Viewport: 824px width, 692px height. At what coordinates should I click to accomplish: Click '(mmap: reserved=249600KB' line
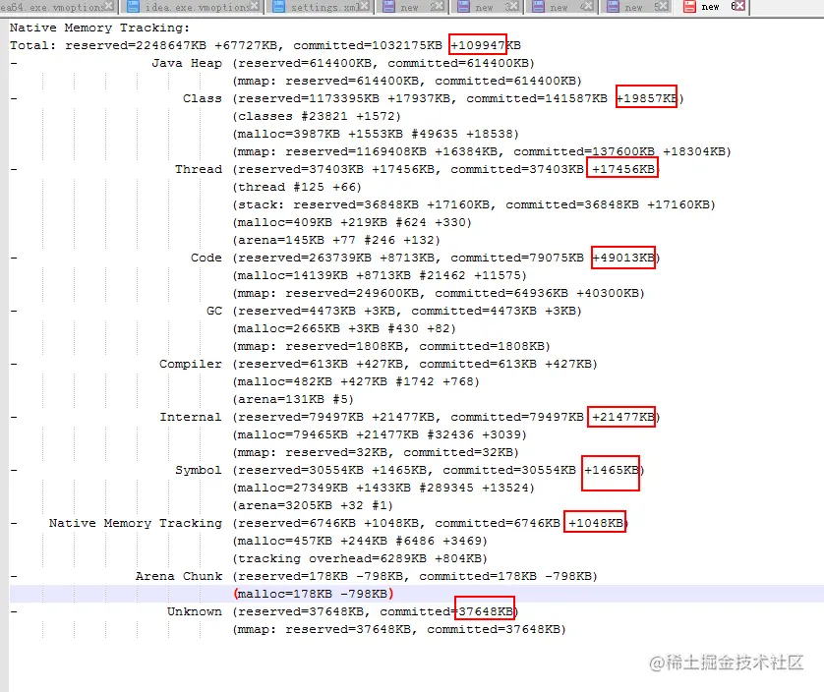439,293
